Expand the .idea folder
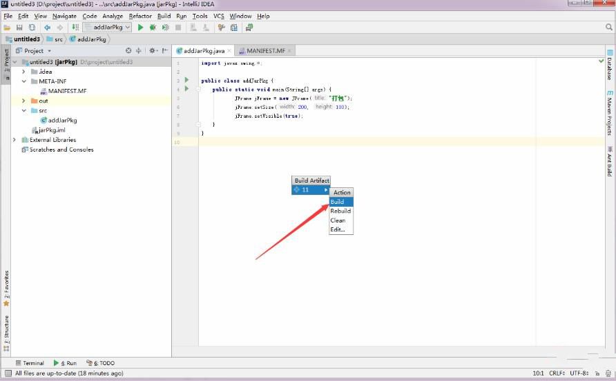Viewport: 616px width, 381px height. 24,72
